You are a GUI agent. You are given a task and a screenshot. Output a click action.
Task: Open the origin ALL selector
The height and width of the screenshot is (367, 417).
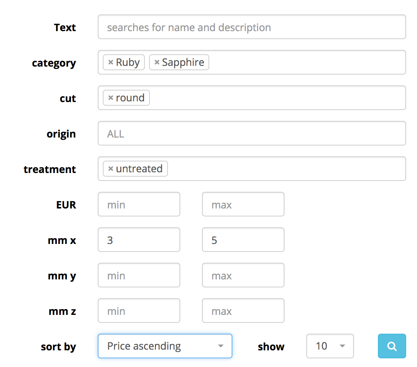point(252,133)
